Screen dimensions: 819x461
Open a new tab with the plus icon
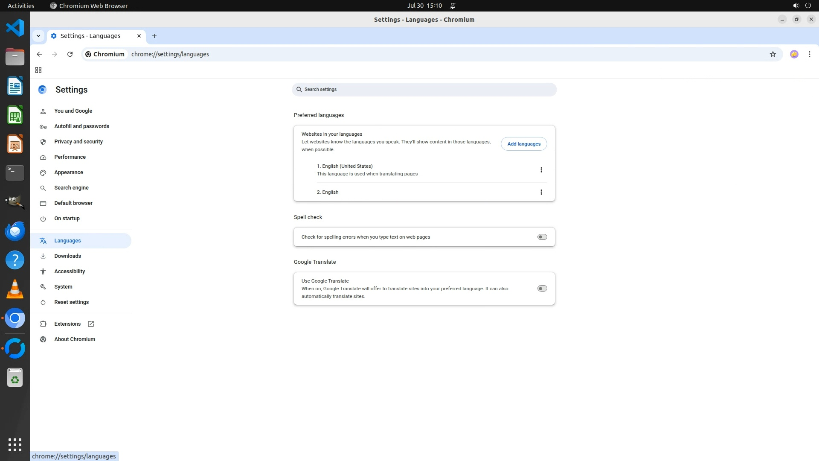[154, 36]
